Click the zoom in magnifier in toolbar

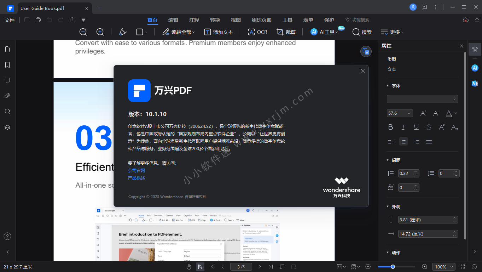100,32
